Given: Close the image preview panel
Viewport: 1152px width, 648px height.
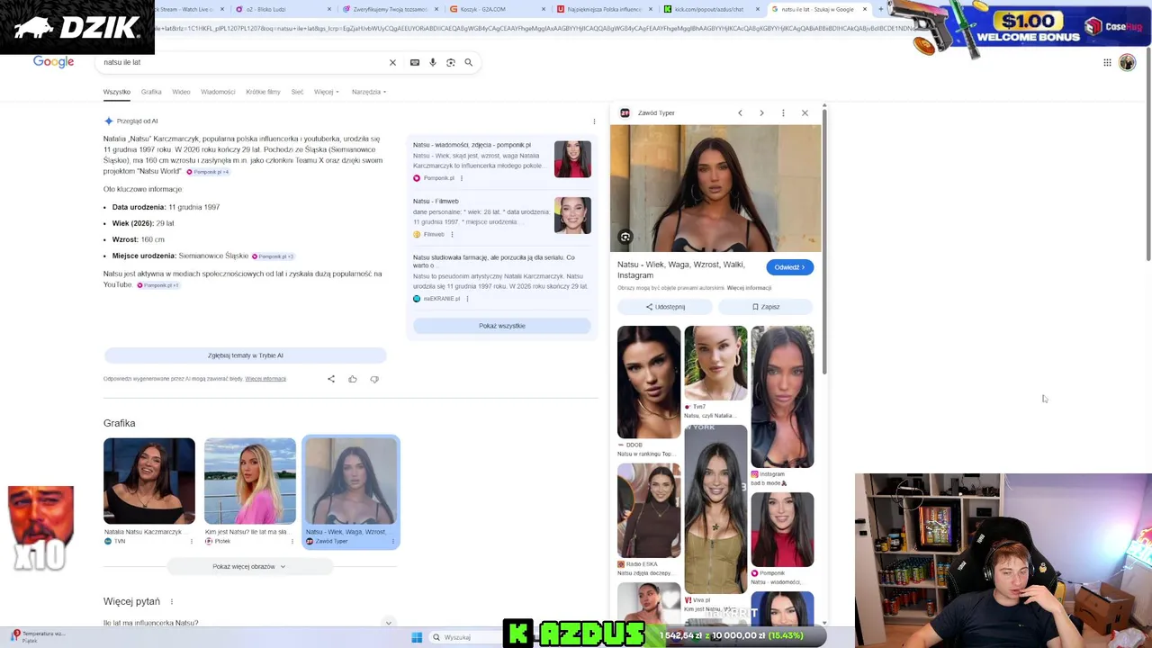Looking at the screenshot, I should pos(805,112).
